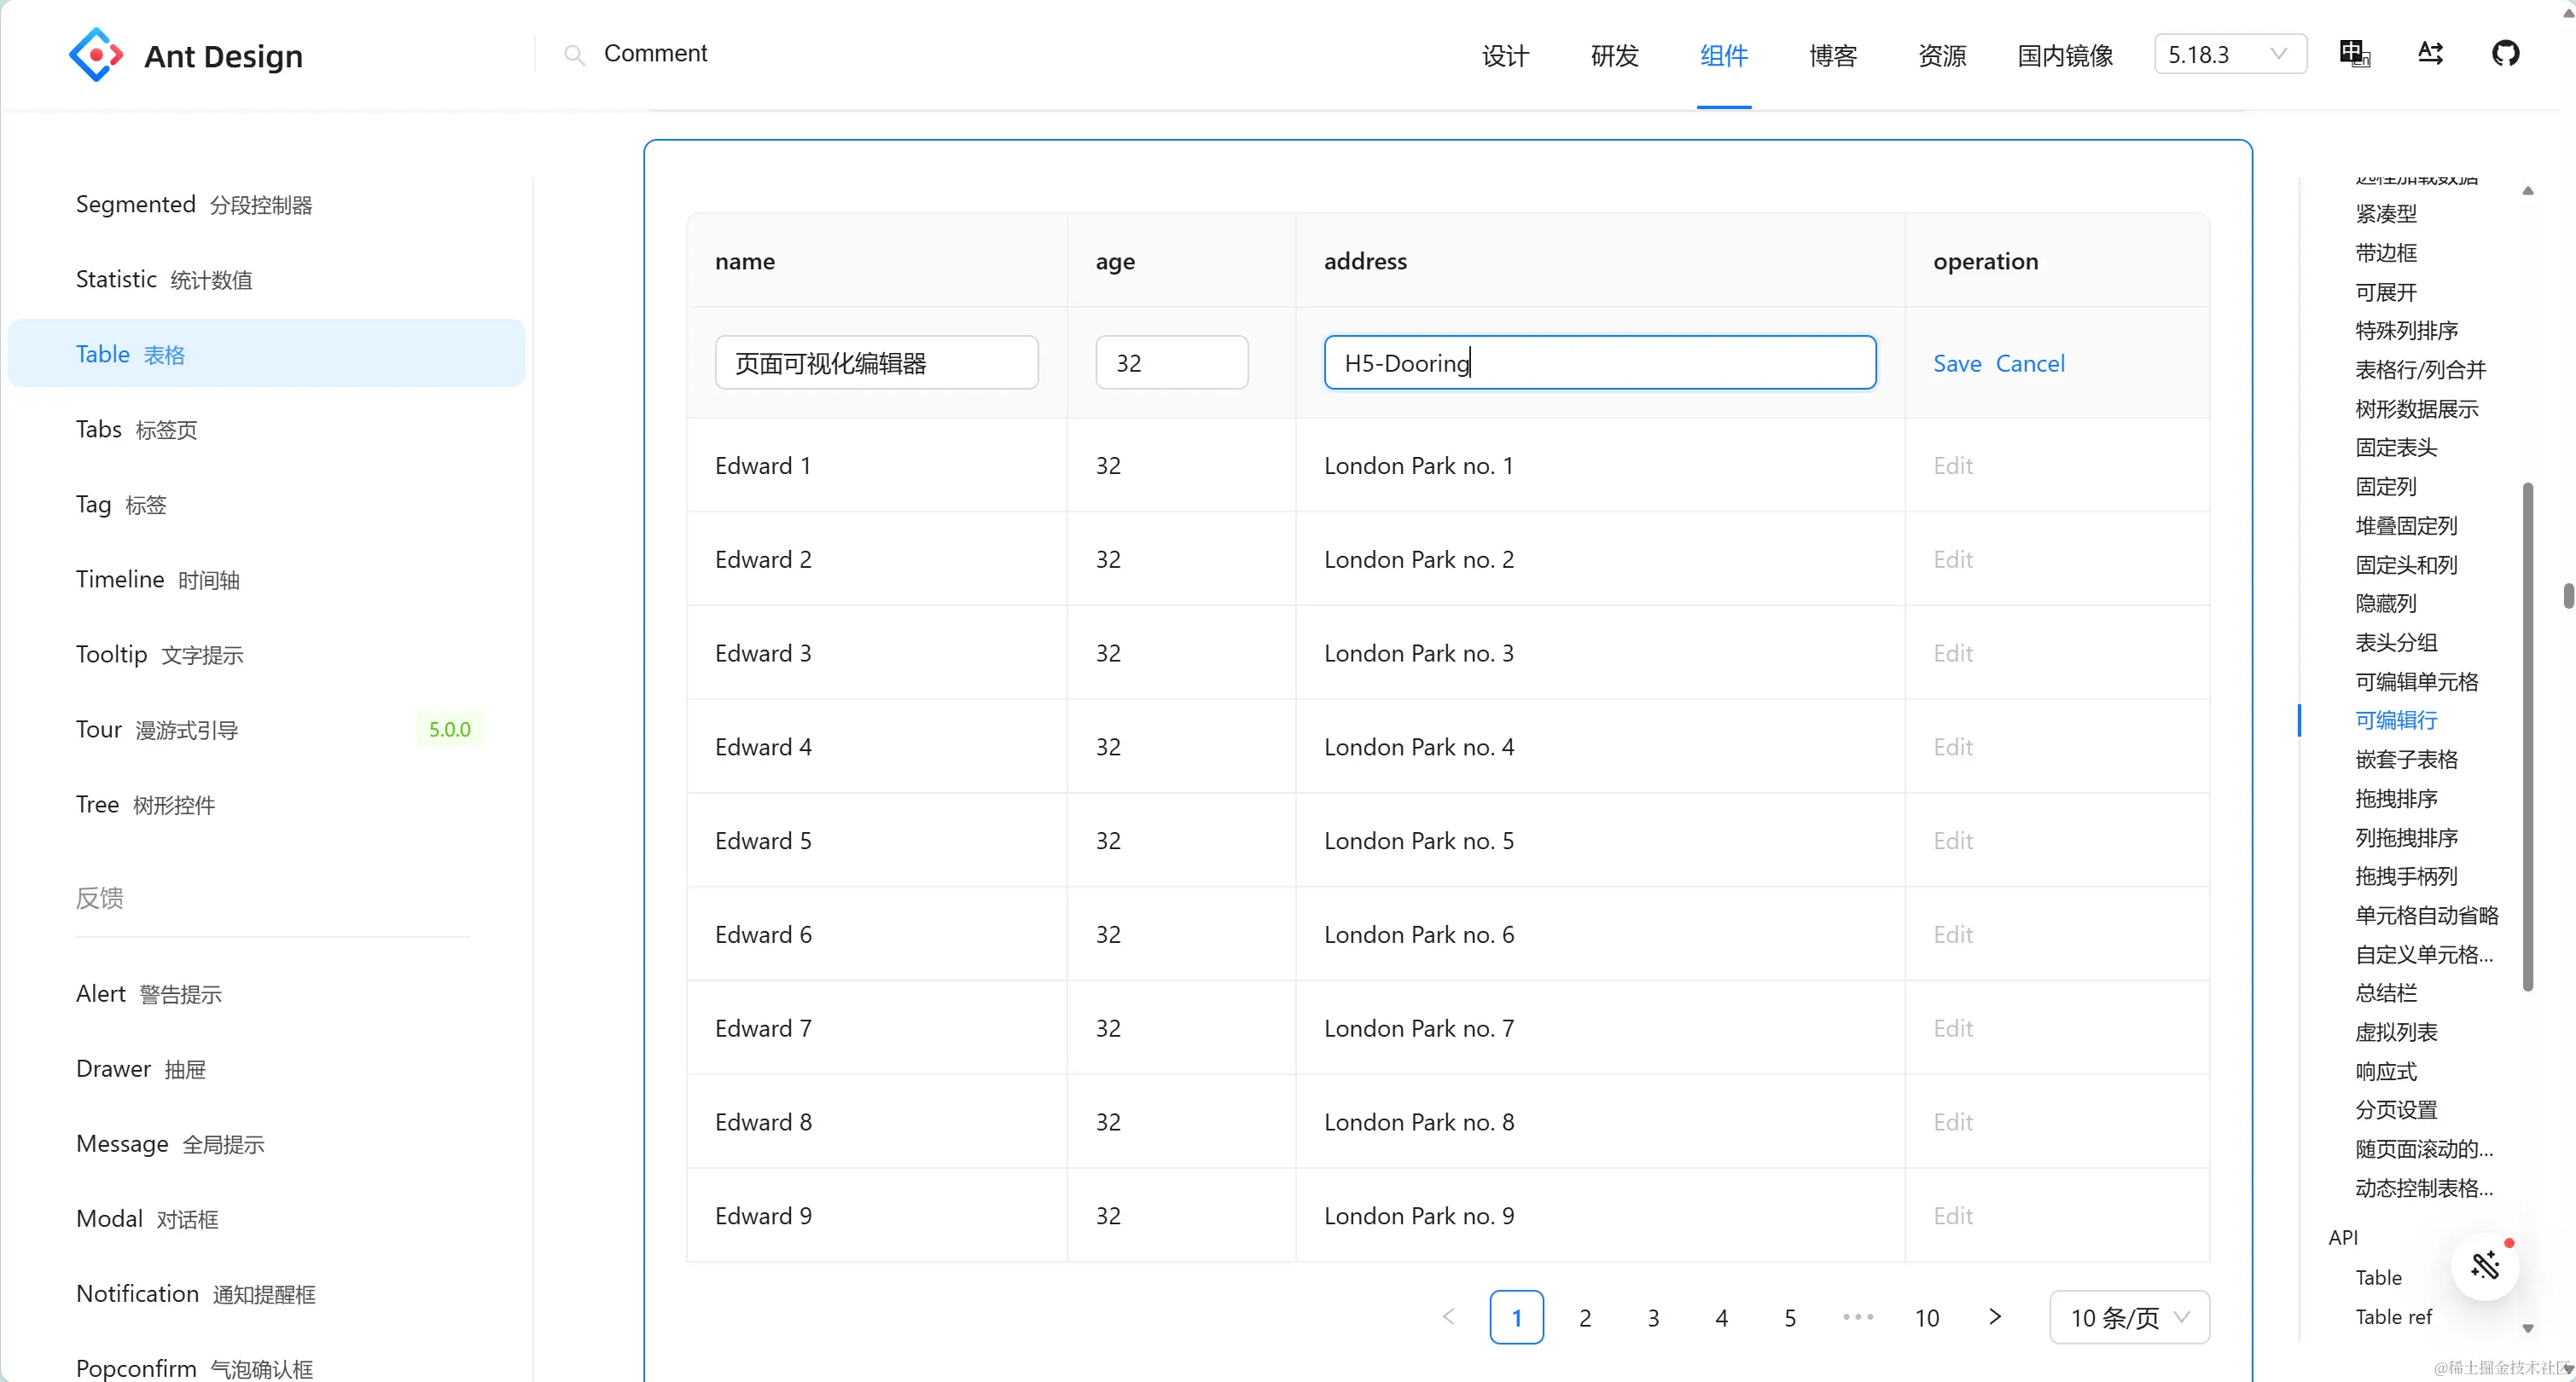The image size is (2576, 1382).
Task: Jump to 嵌套子表格 anchor link
Action: coord(2406,759)
